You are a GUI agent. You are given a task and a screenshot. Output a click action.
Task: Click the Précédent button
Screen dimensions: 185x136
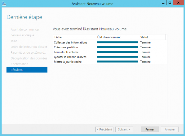[x=104, y=129]
